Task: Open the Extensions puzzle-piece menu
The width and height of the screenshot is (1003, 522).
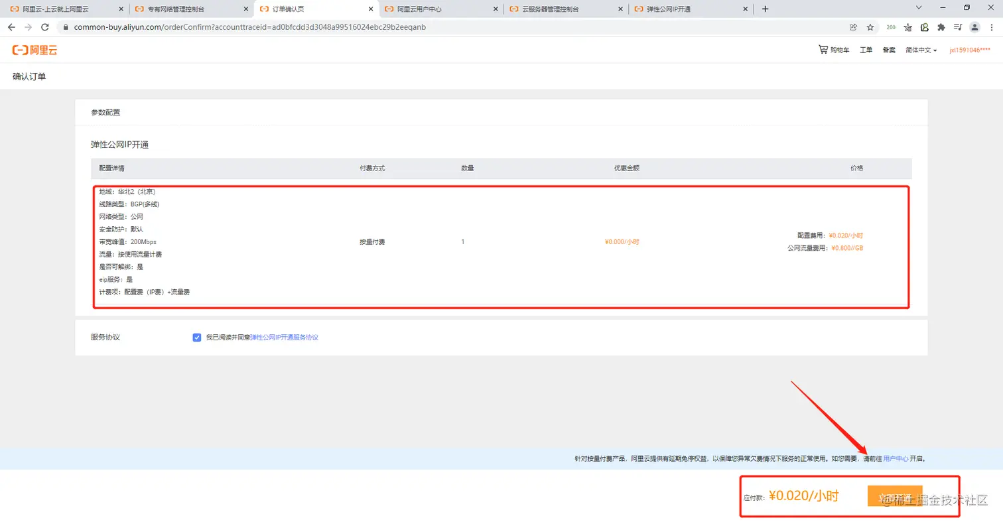Action: (941, 27)
